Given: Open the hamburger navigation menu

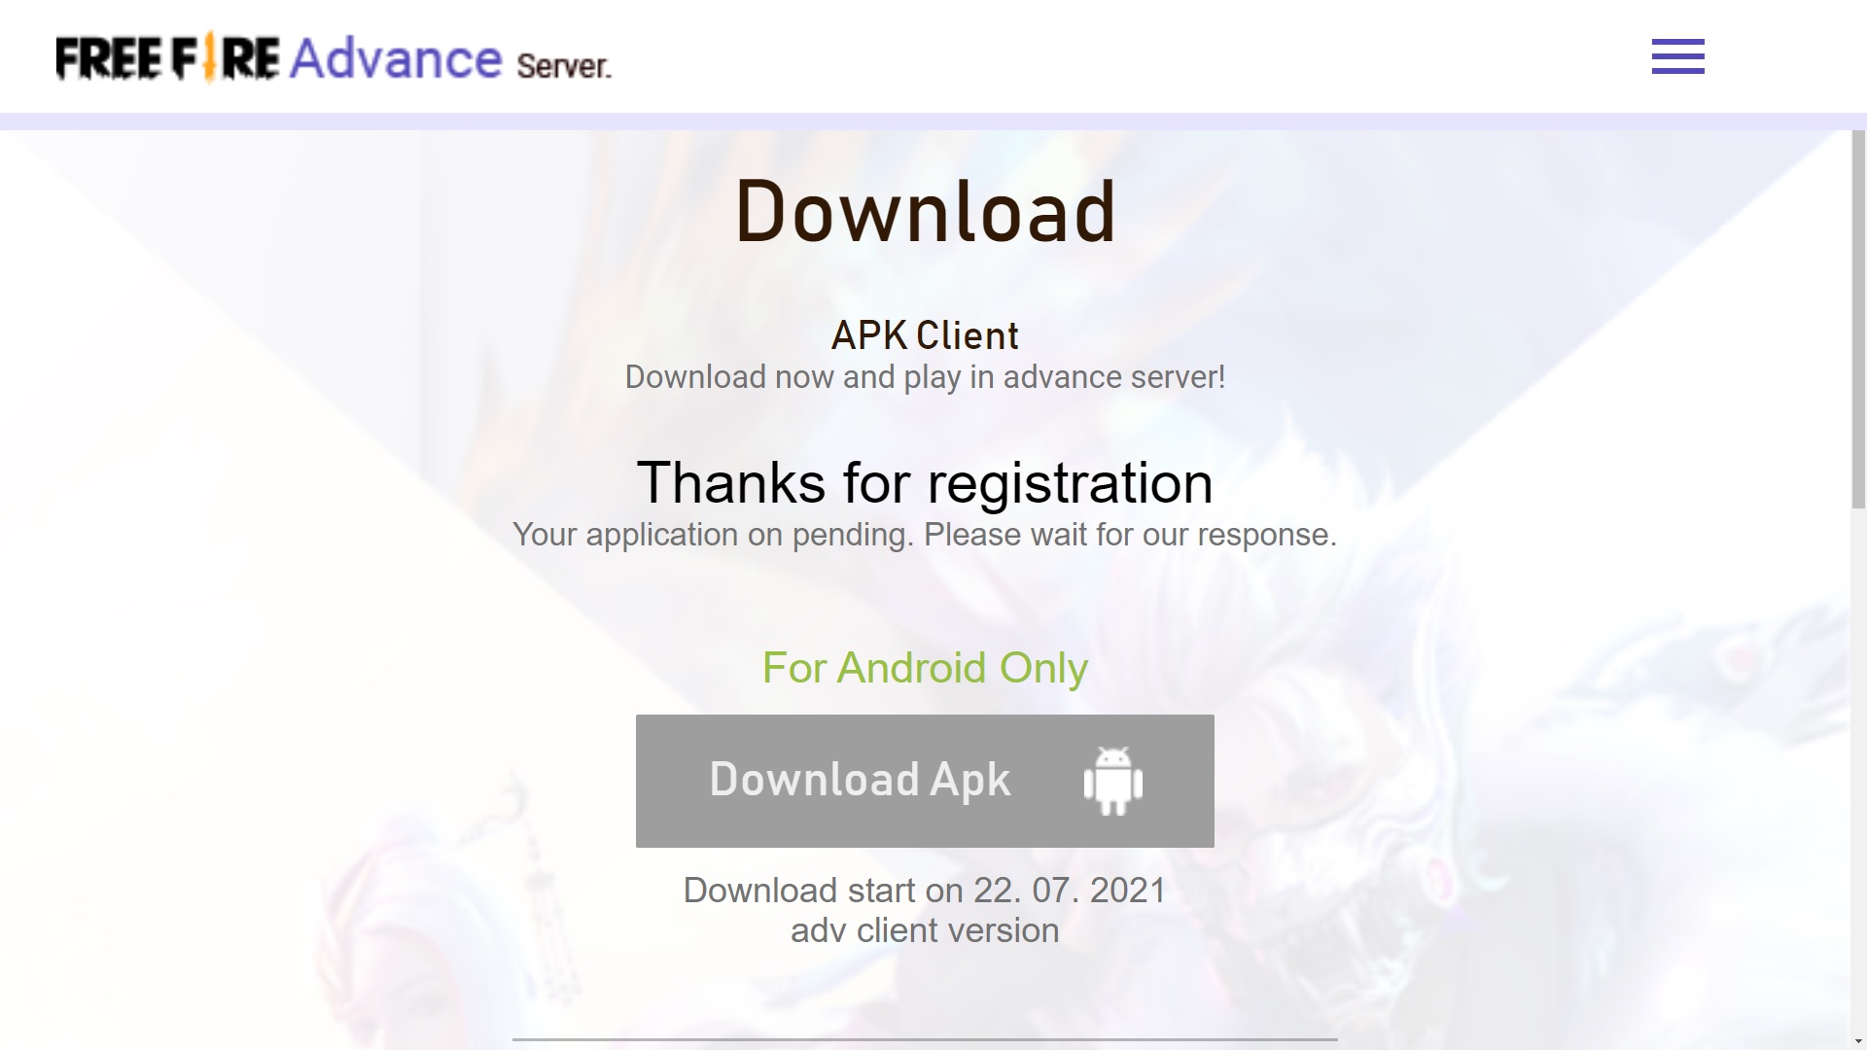Looking at the screenshot, I should click(x=1677, y=56).
